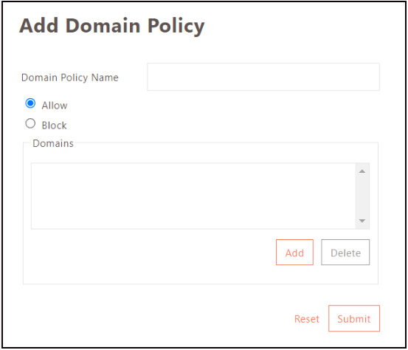
Task: Click blank space left of Reset link
Action: [156, 319]
